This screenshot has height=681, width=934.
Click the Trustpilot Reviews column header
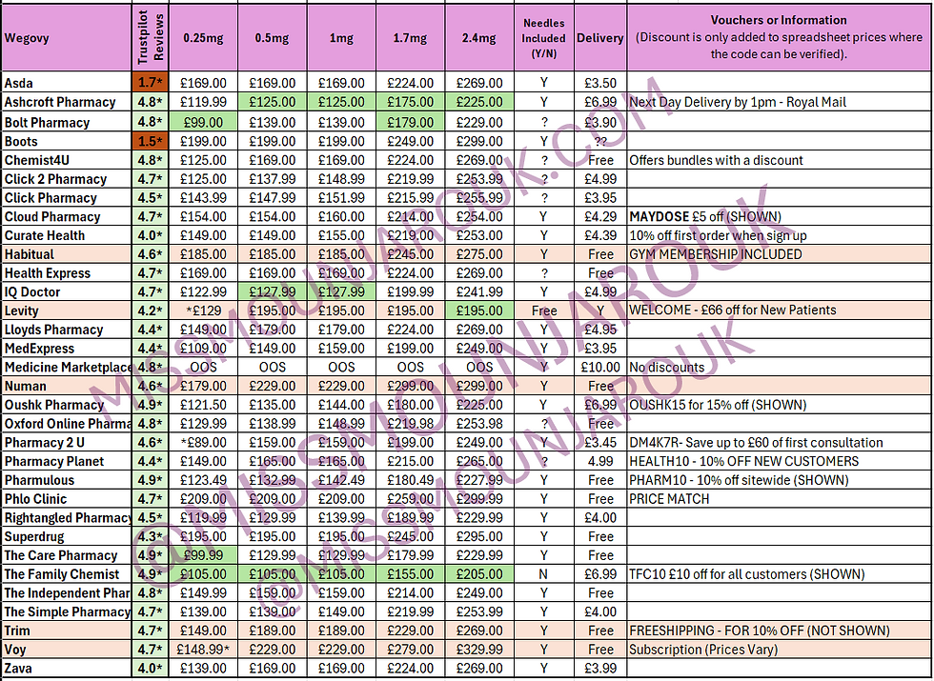pyautogui.click(x=151, y=38)
